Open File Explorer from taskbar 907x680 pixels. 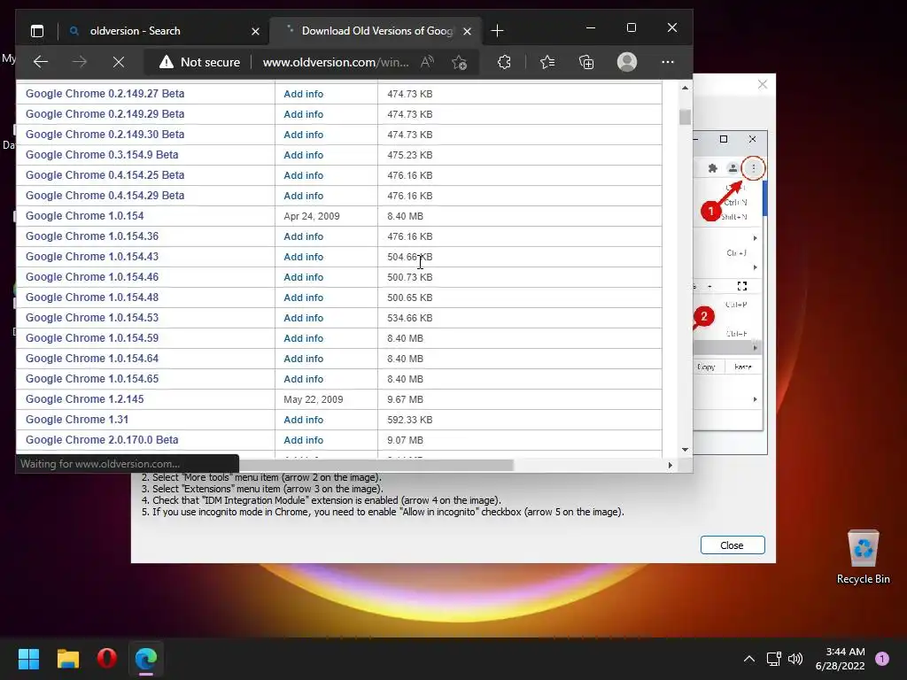click(67, 659)
